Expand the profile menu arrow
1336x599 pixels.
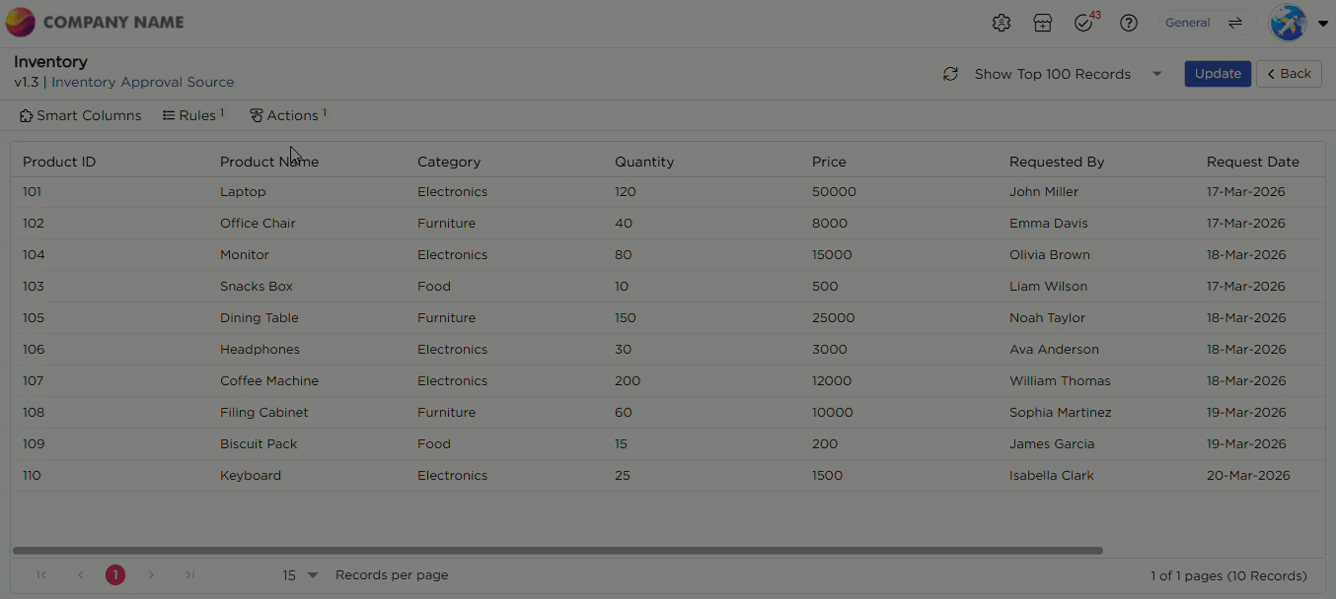1323,24
